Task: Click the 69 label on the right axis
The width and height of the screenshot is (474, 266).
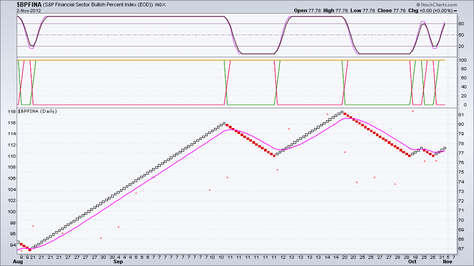Action: [x=461, y=230]
